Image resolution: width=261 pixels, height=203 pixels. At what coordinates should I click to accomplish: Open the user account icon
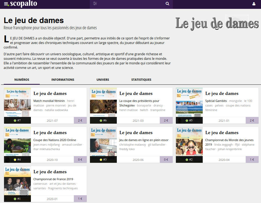(x=254, y=4)
